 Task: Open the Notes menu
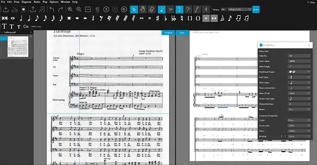pyautogui.click(x=37, y=2)
